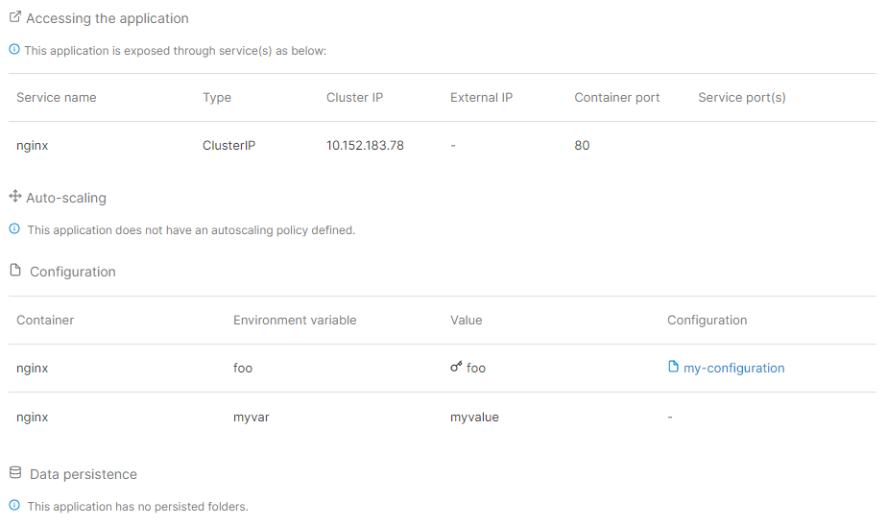Viewport: 888px width, 525px height.
Task: Click the file icon beside my-configuration
Action: [673, 367]
